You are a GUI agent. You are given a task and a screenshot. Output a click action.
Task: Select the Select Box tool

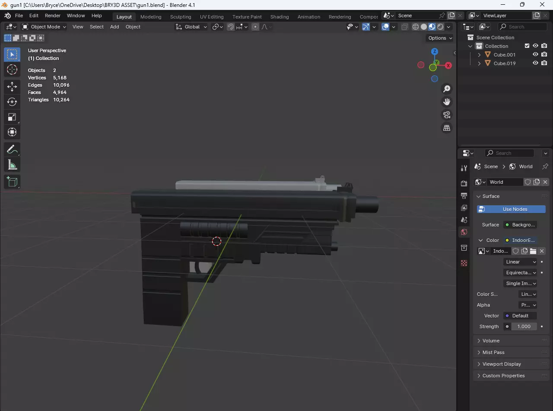point(12,54)
